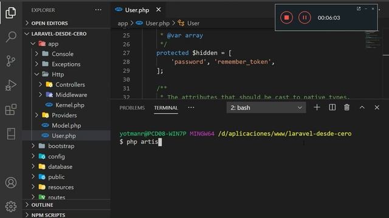Click the code minimap in the editor
Screen dimensions: 389x218
(372, 39)
